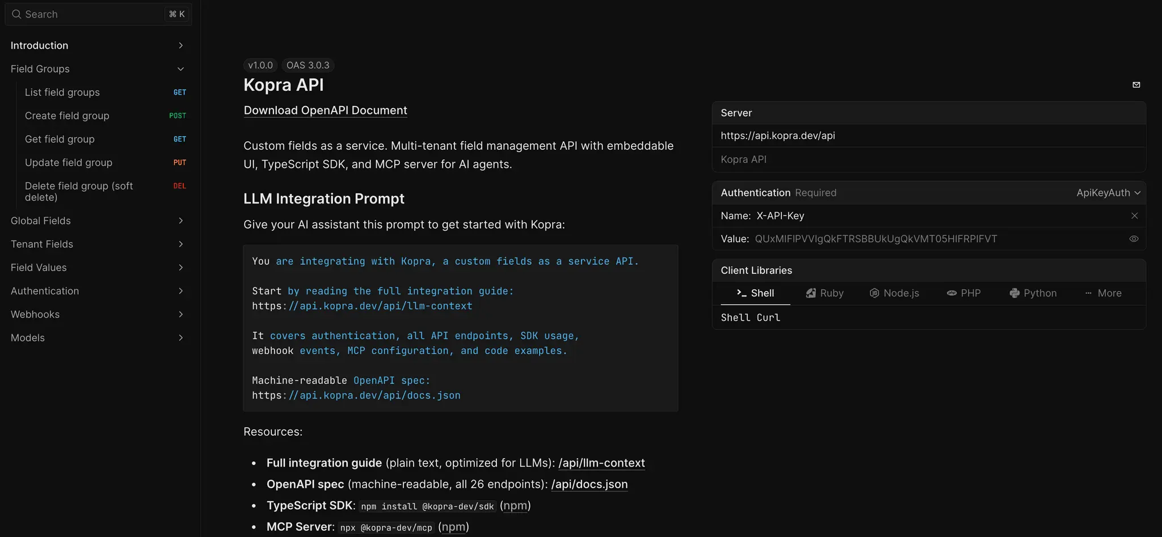Expand the Global Fields section chevron
1162x537 pixels.
(x=180, y=221)
